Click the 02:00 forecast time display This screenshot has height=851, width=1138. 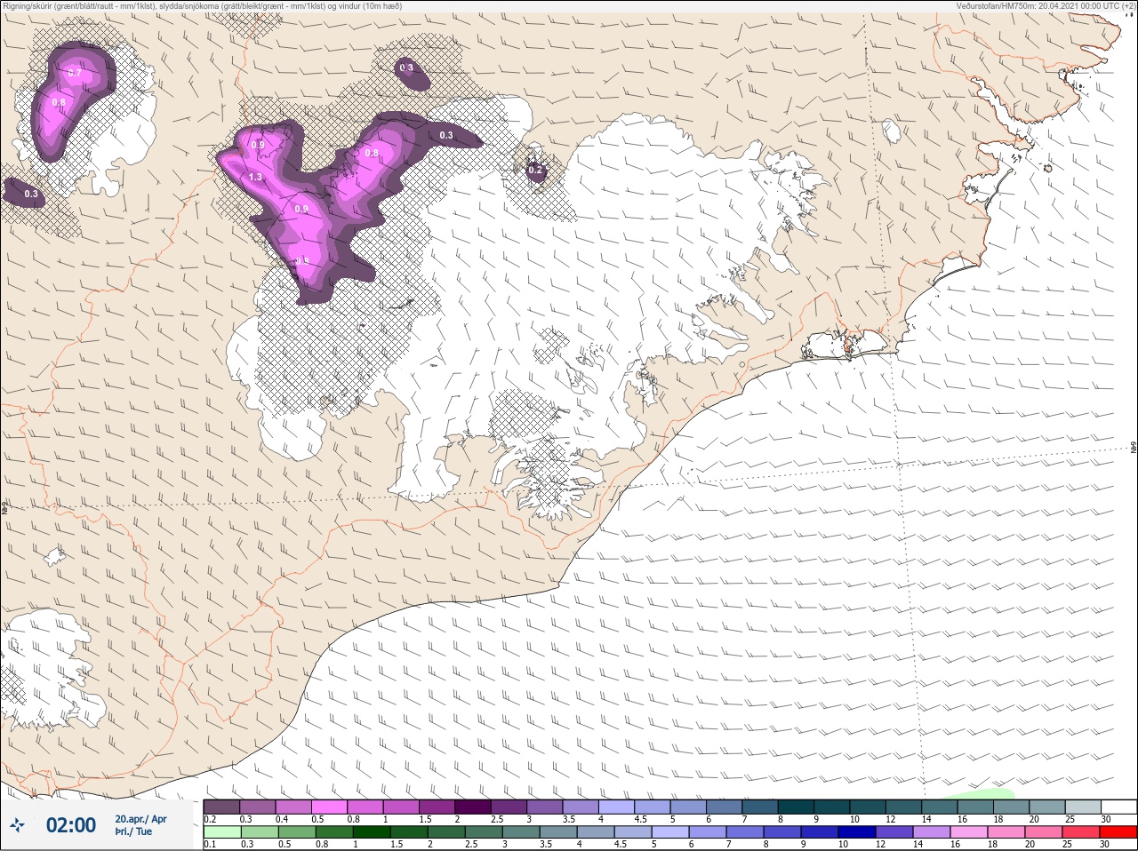[71, 825]
